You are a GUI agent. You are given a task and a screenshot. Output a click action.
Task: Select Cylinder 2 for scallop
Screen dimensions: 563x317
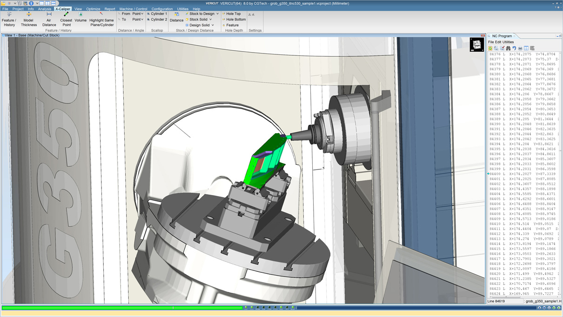(157, 20)
